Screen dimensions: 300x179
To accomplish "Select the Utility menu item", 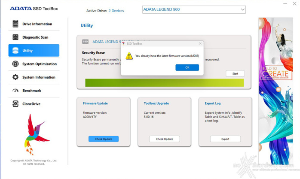I will [x=34, y=50].
